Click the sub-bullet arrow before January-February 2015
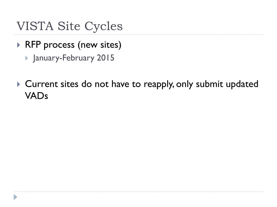 tap(27, 58)
